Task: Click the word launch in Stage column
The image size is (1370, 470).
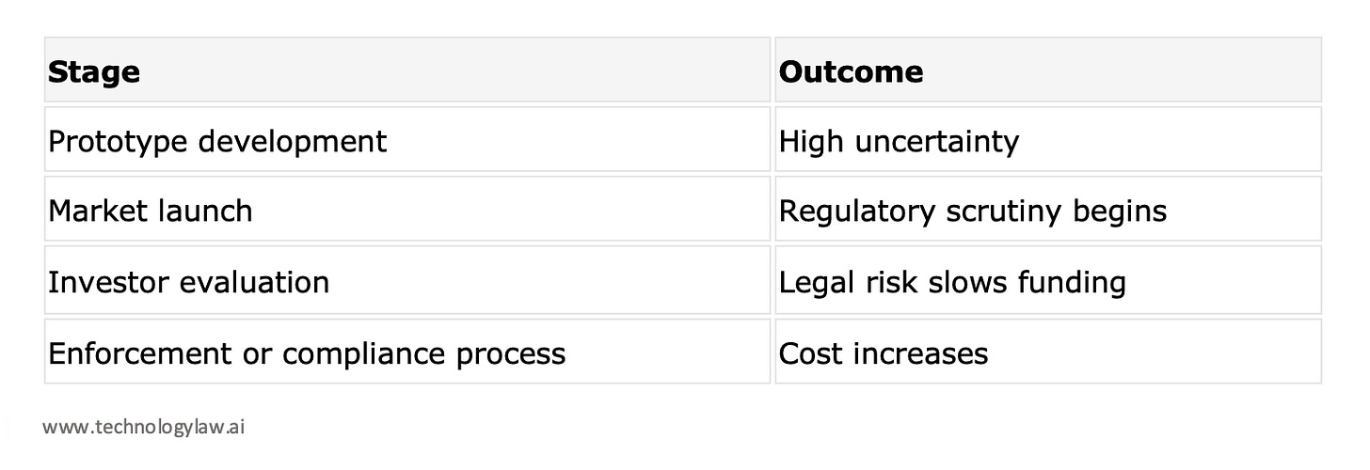Action: [207, 210]
